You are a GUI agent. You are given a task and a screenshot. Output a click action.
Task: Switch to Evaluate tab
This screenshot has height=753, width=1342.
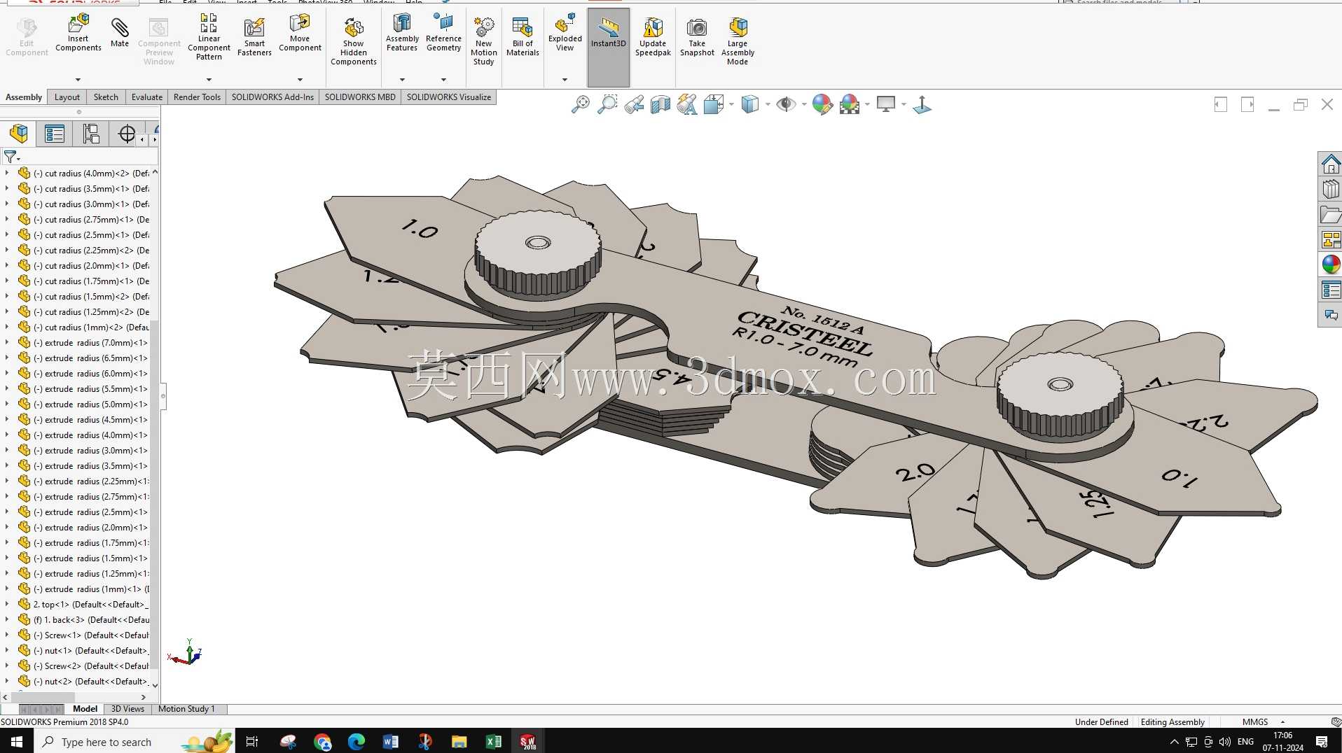tap(146, 97)
